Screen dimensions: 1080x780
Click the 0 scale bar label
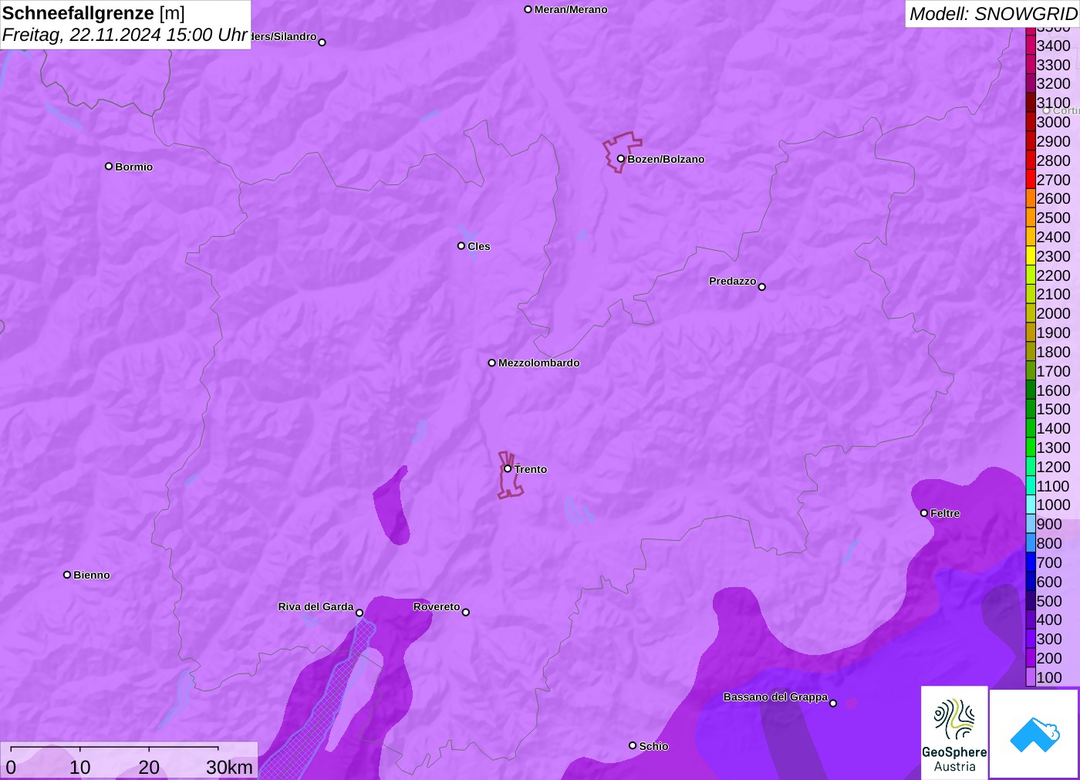click(11, 768)
